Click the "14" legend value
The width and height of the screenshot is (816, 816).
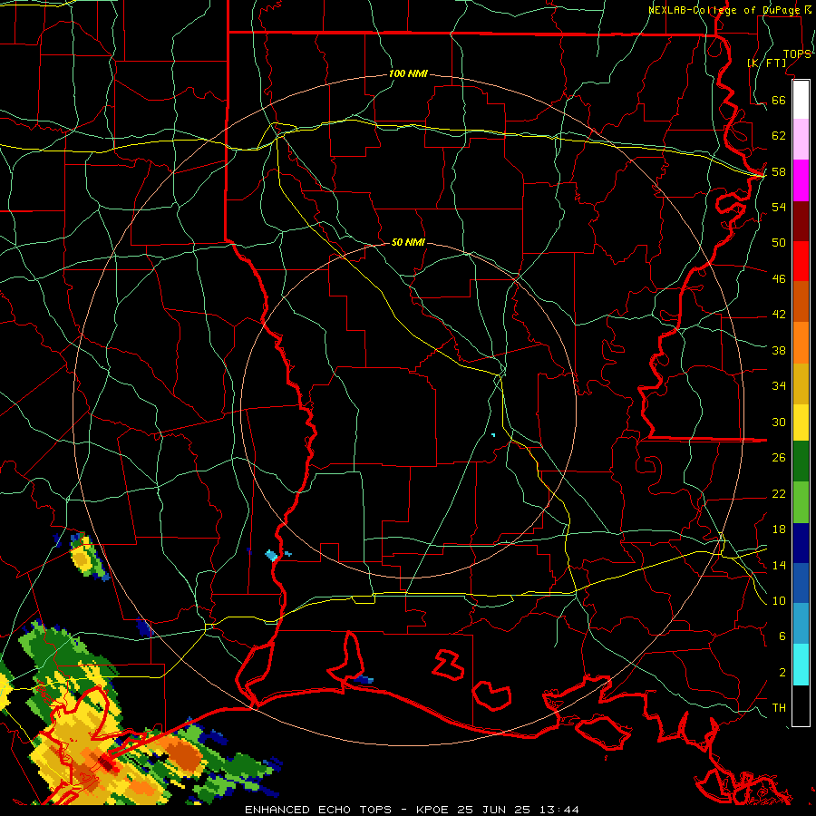(x=779, y=565)
